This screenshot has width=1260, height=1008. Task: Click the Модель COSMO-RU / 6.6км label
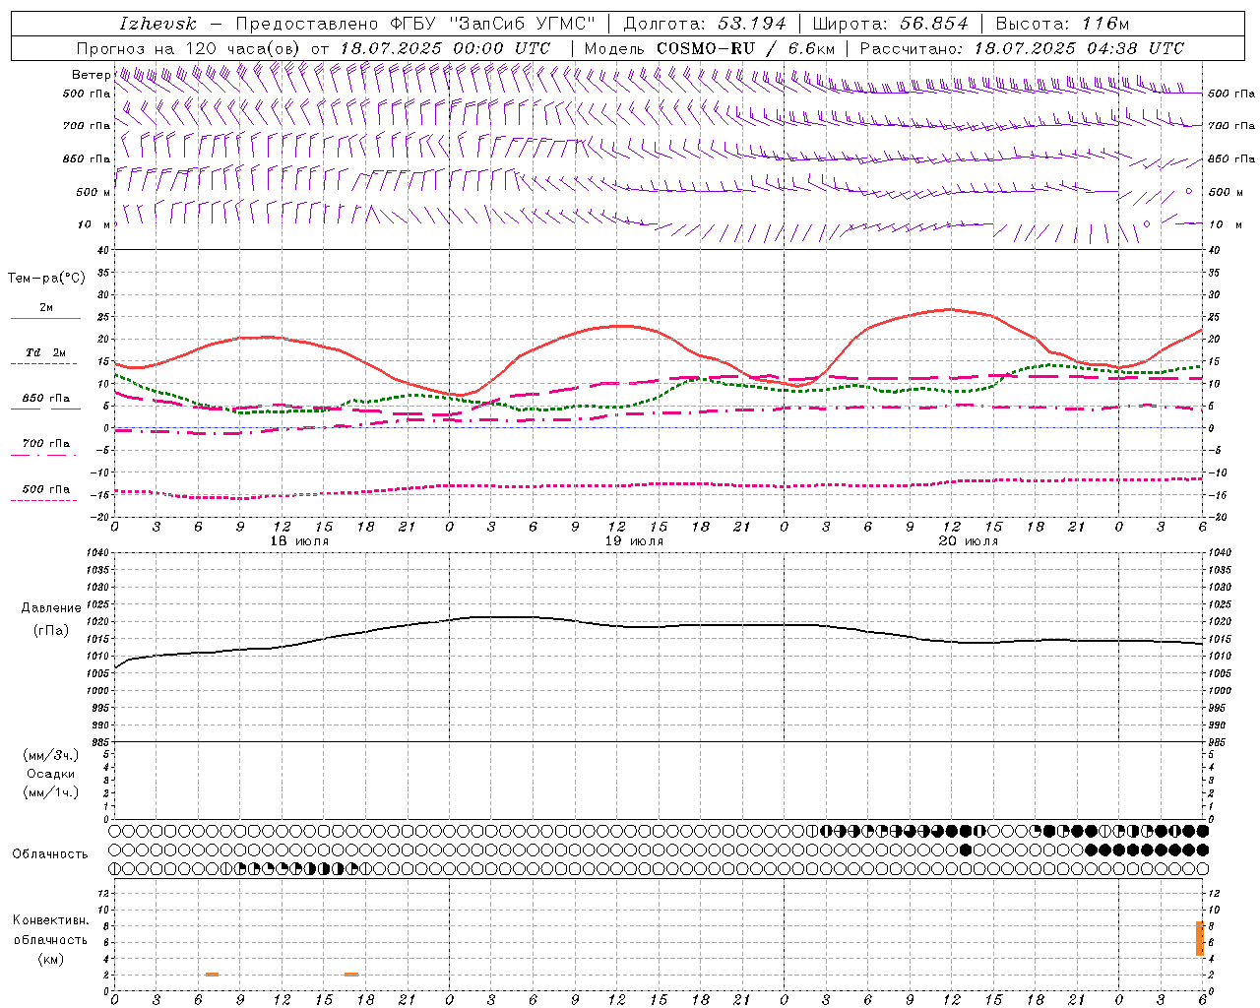(x=709, y=48)
